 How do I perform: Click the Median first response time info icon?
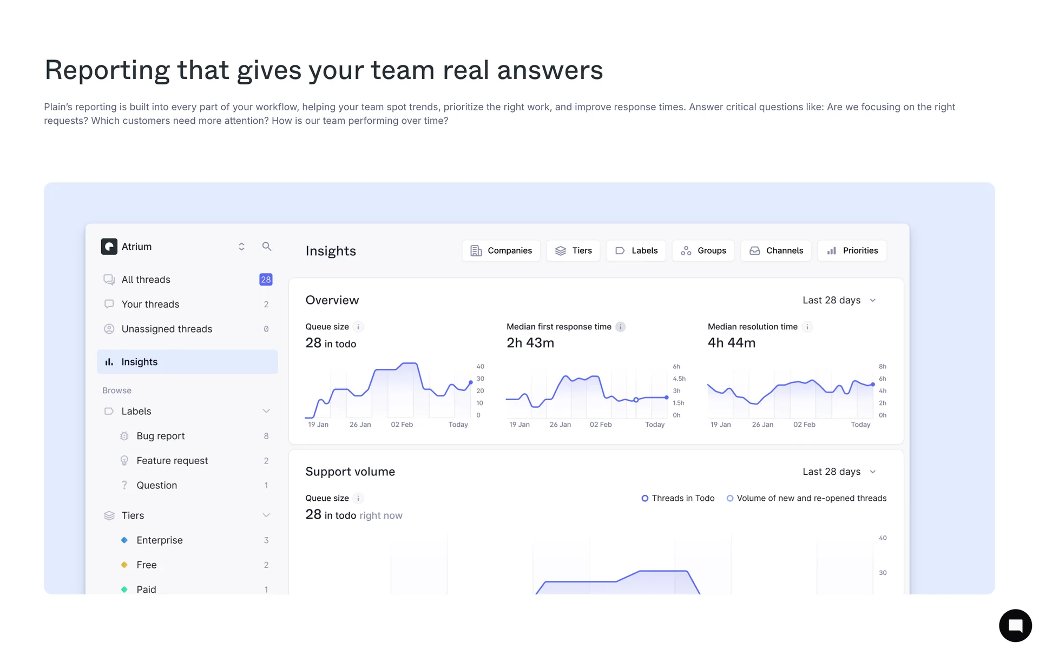pyautogui.click(x=621, y=327)
